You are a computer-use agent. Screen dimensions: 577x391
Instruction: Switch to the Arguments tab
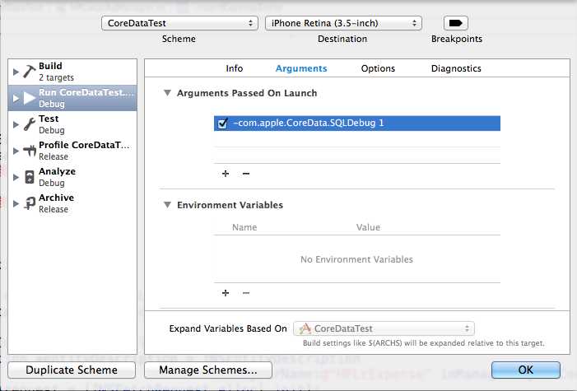tap(301, 68)
